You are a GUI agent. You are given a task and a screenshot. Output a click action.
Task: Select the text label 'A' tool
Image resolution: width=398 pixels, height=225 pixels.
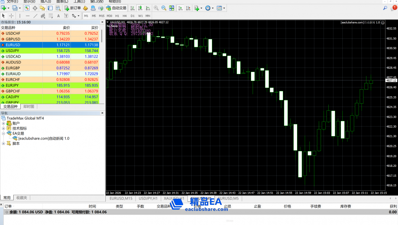[58, 16]
